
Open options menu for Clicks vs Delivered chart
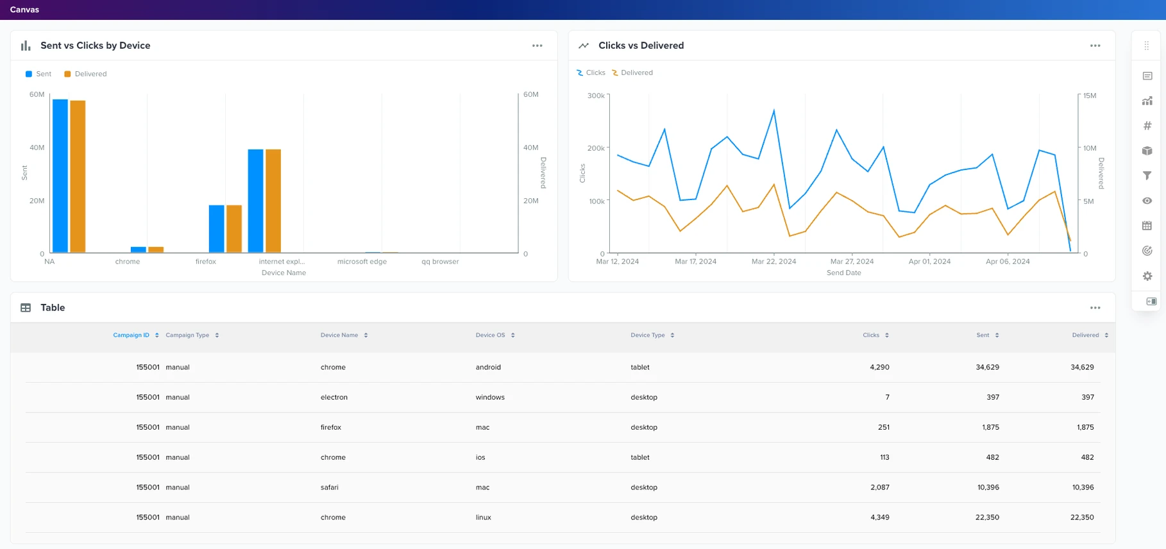click(1095, 46)
